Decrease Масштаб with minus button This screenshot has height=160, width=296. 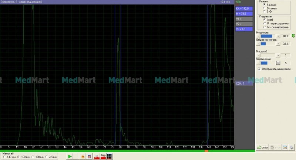click(x=258, y=55)
